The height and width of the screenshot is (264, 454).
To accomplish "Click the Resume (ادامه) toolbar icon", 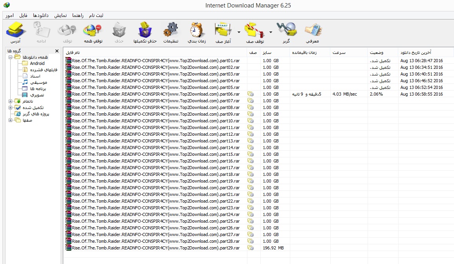I will 41,30.
